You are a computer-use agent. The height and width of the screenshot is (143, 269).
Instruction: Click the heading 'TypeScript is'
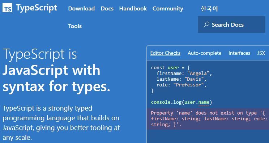coord(40,54)
